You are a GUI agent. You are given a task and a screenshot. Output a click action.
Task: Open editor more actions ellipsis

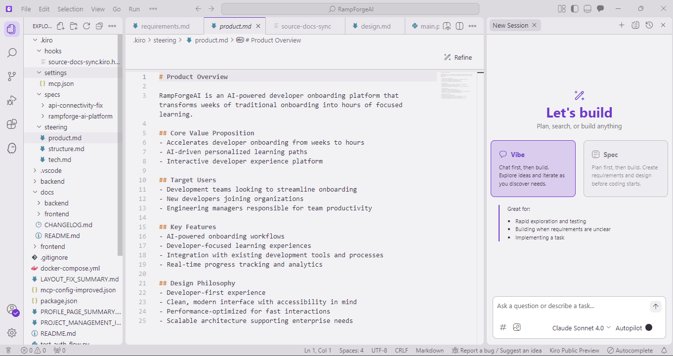pyautogui.click(x=472, y=26)
